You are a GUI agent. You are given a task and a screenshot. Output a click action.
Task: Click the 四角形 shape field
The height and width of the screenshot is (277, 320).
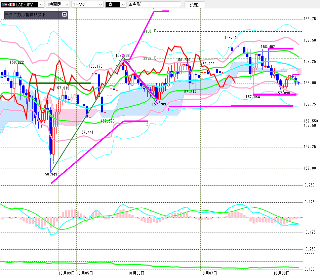154,4
